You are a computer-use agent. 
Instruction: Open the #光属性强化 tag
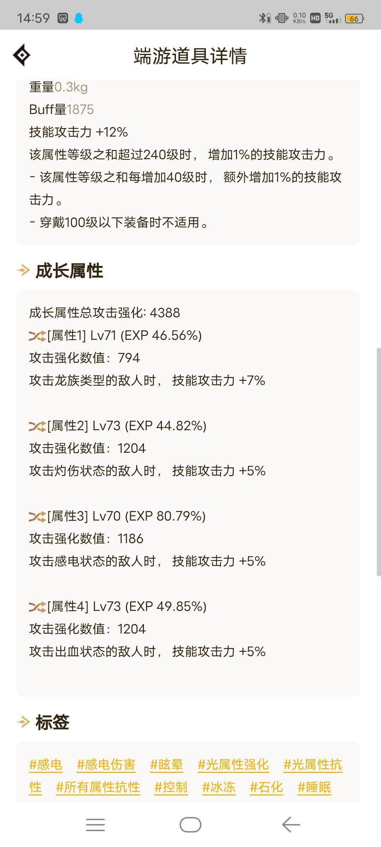click(233, 765)
